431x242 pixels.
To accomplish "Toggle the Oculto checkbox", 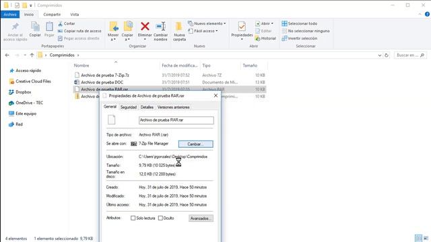I will pos(160,218).
